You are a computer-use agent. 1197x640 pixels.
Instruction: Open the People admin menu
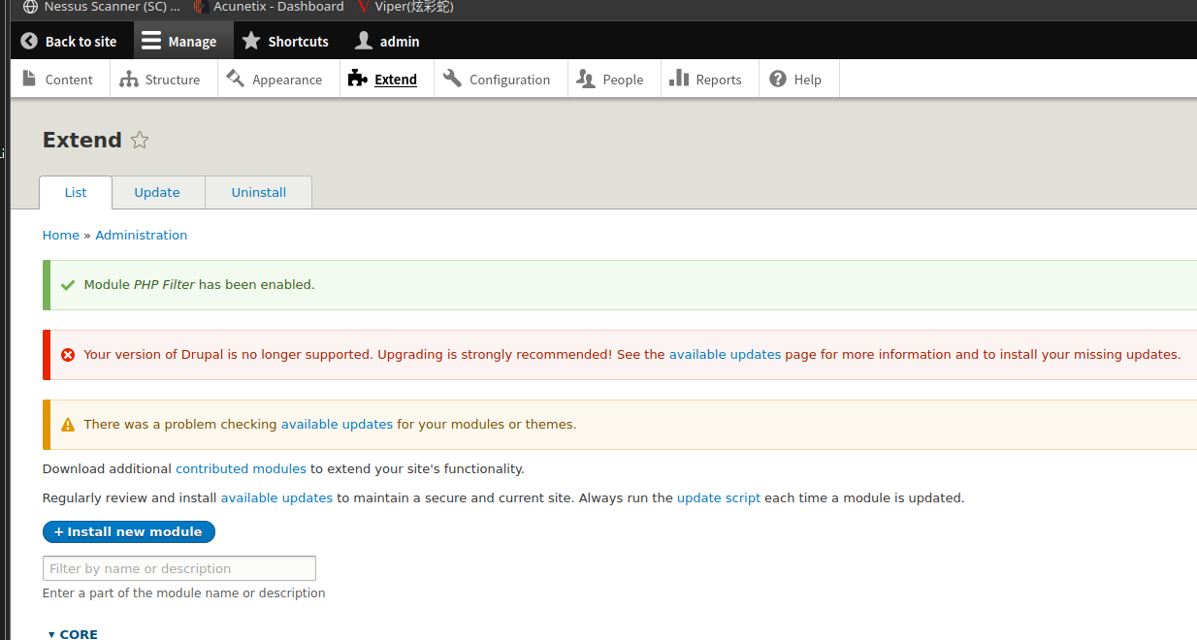[623, 80]
